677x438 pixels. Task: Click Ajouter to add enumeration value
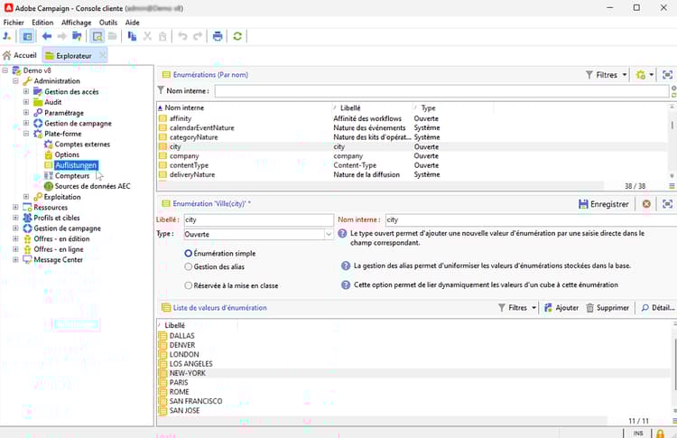pos(560,308)
